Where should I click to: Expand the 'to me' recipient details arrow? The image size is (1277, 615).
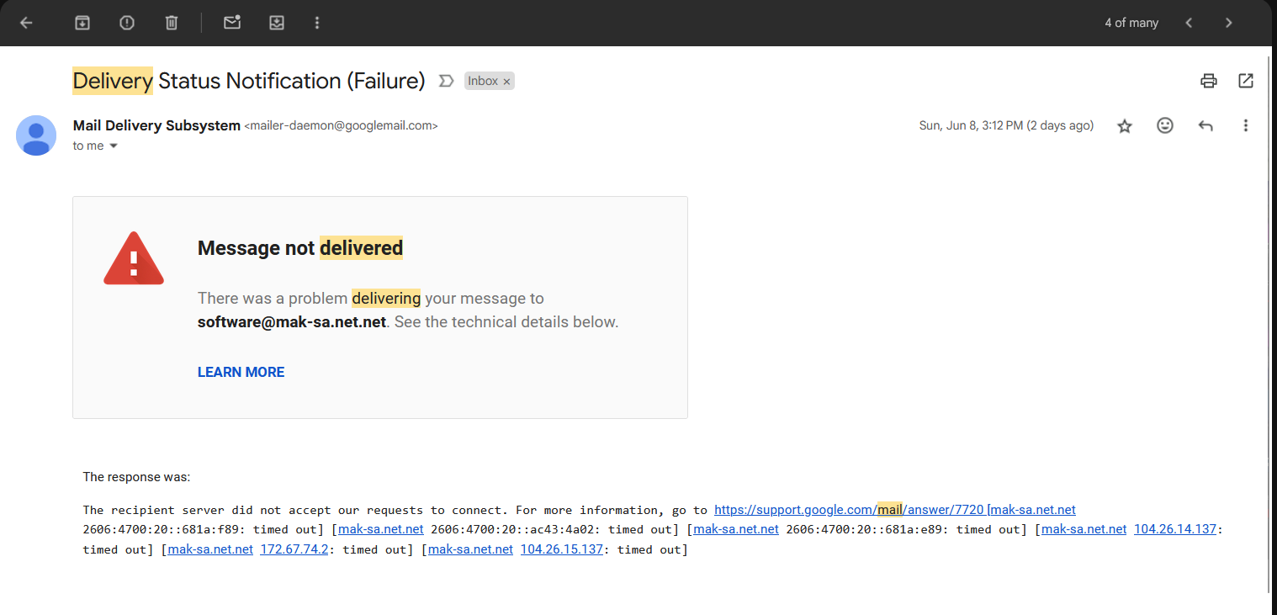[x=114, y=146]
